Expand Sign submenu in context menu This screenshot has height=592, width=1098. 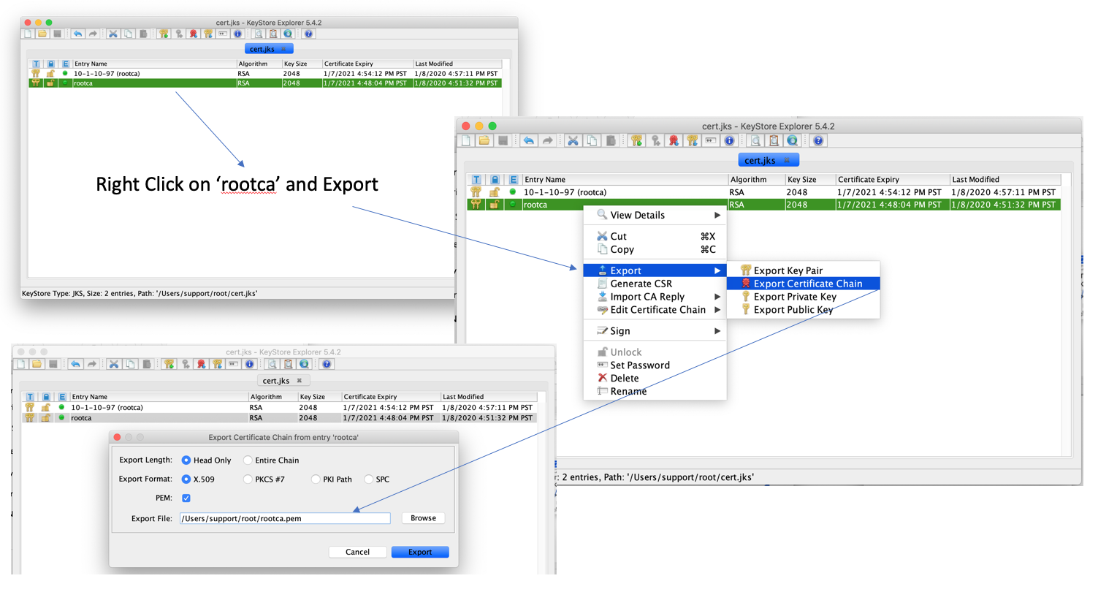click(655, 331)
